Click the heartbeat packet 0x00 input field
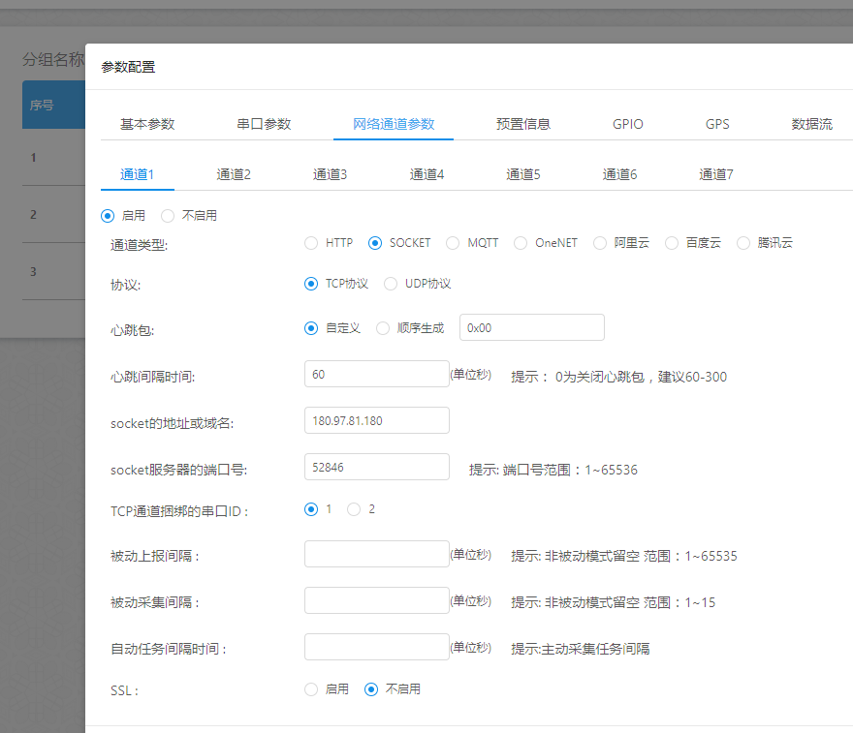The height and width of the screenshot is (733, 853). coord(531,327)
